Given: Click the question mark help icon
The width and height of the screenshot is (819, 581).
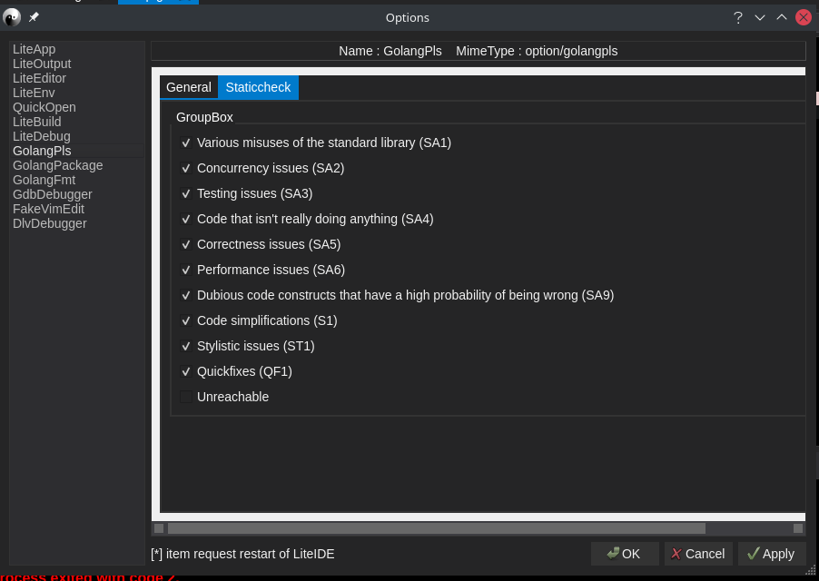Looking at the screenshot, I should [737, 18].
